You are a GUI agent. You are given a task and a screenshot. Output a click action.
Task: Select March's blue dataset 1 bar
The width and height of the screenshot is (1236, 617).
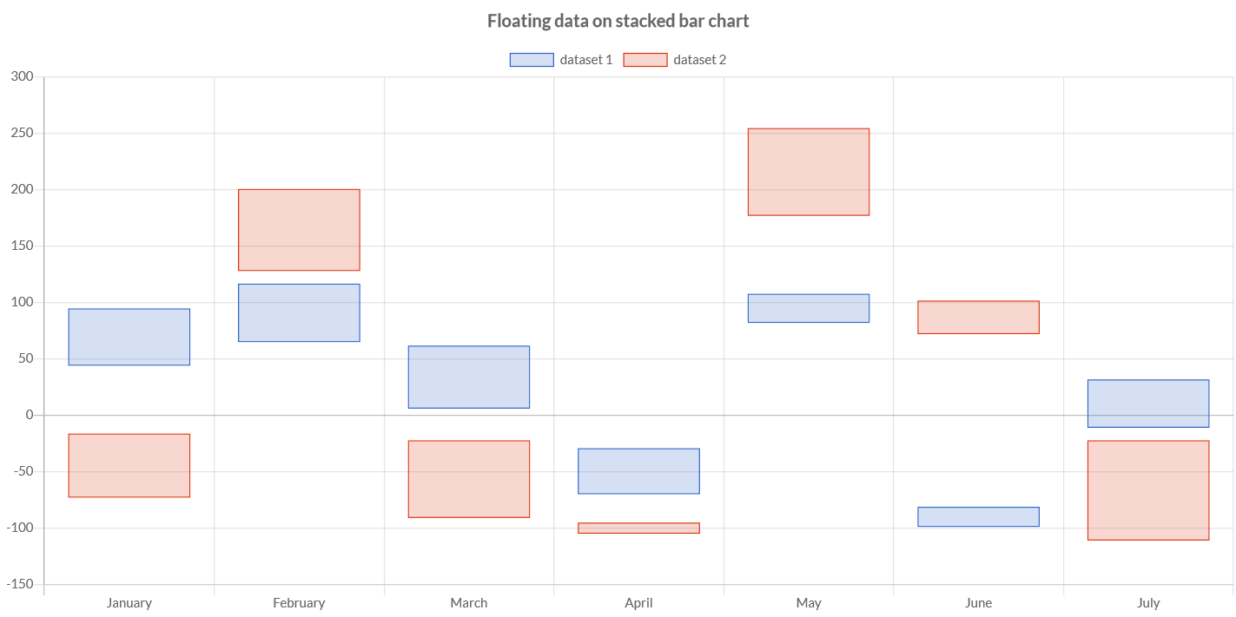tap(469, 377)
